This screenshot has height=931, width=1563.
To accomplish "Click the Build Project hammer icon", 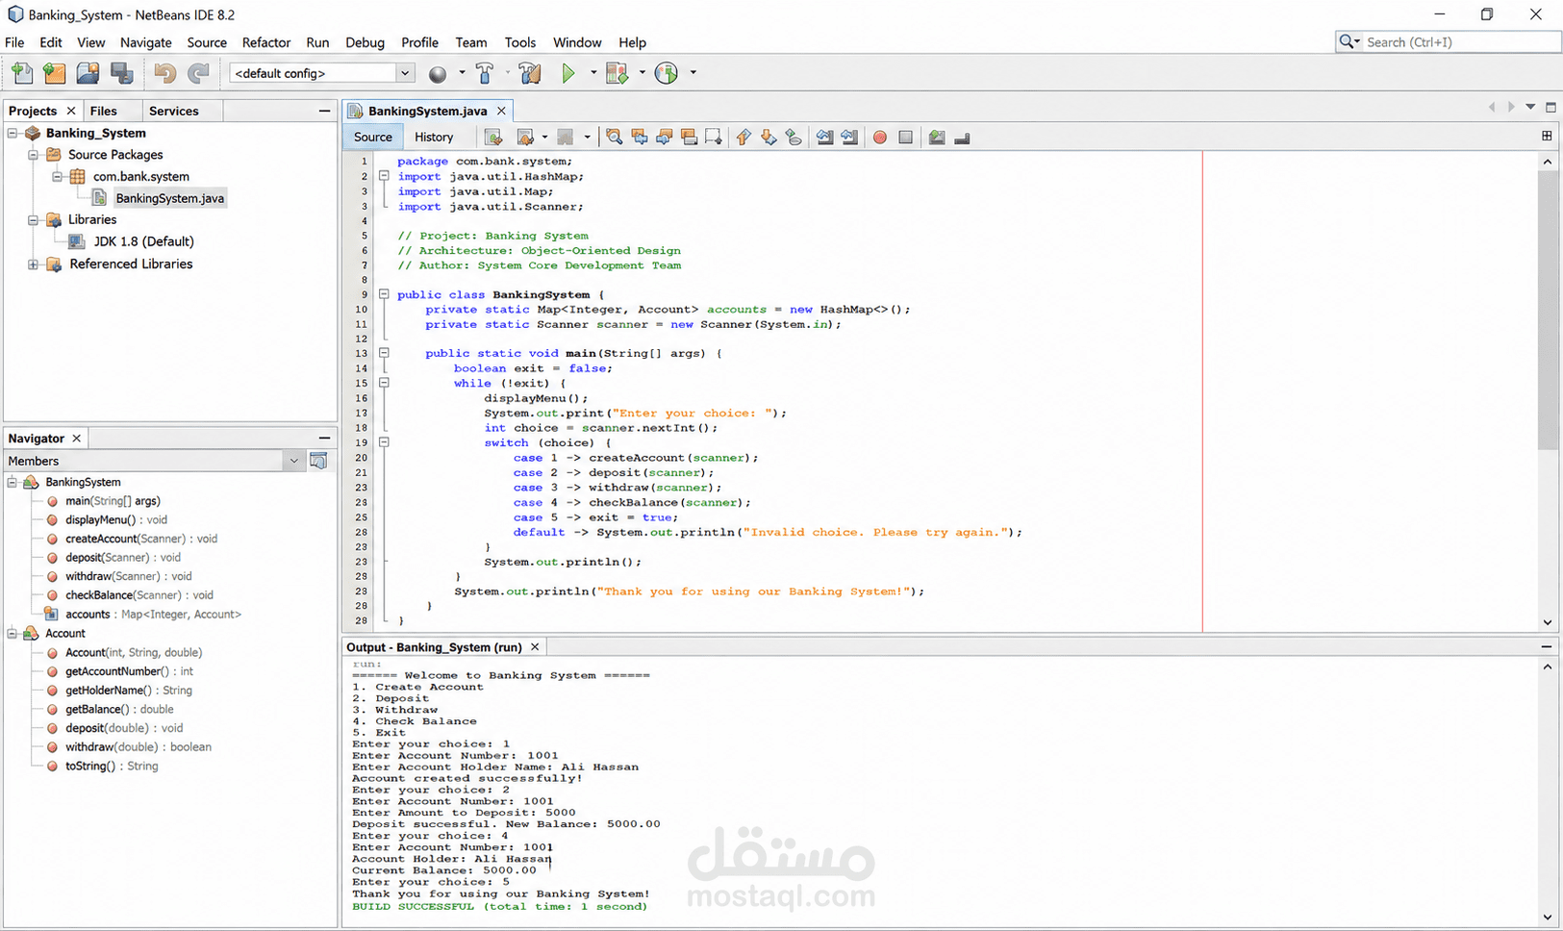I will click(x=485, y=73).
